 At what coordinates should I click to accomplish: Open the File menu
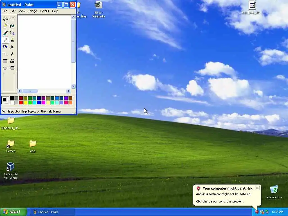[5, 11]
